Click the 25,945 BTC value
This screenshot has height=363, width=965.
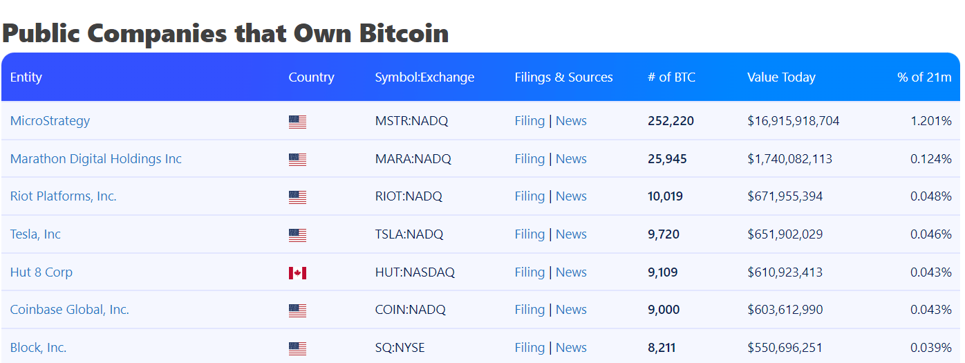pos(668,159)
